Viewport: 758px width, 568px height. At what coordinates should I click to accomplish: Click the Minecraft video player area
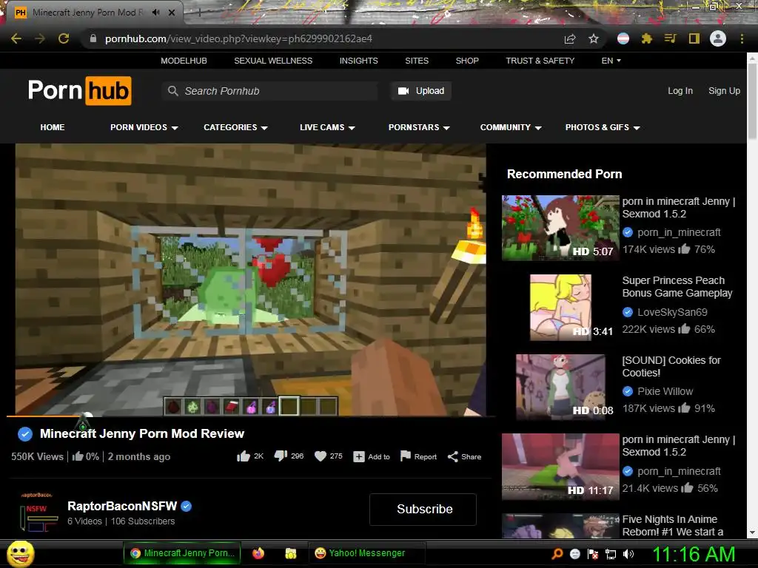tap(250, 279)
